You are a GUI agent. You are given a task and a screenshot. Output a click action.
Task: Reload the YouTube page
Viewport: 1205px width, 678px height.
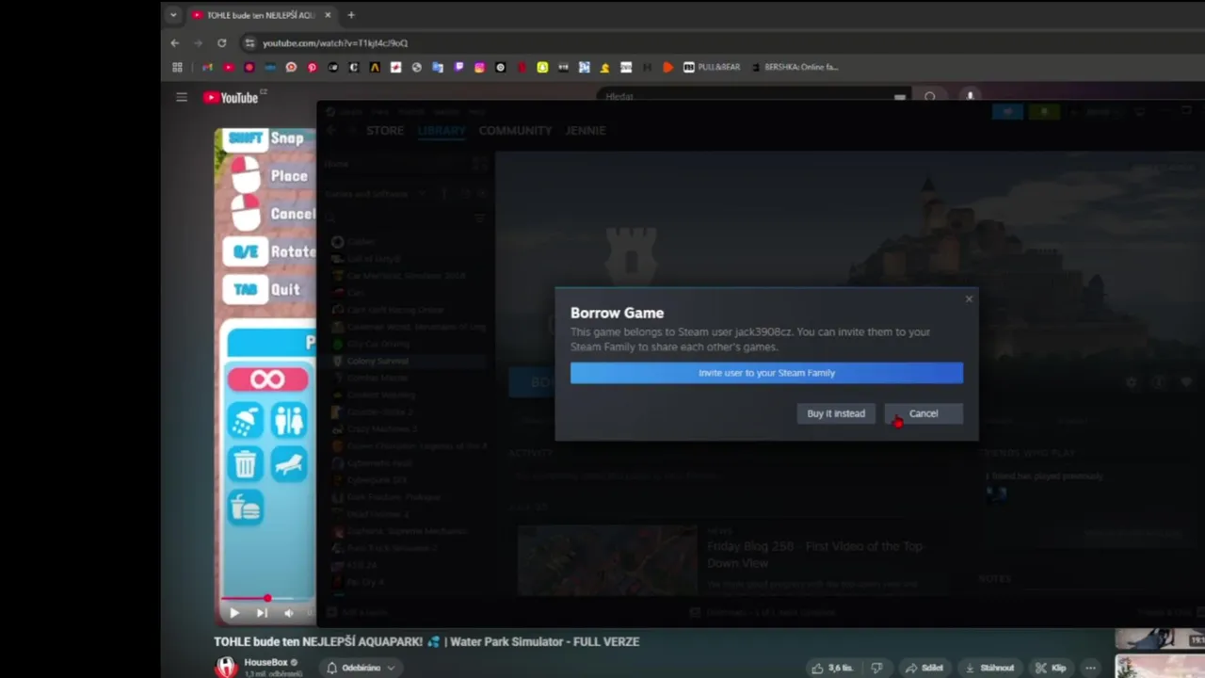[x=221, y=43]
